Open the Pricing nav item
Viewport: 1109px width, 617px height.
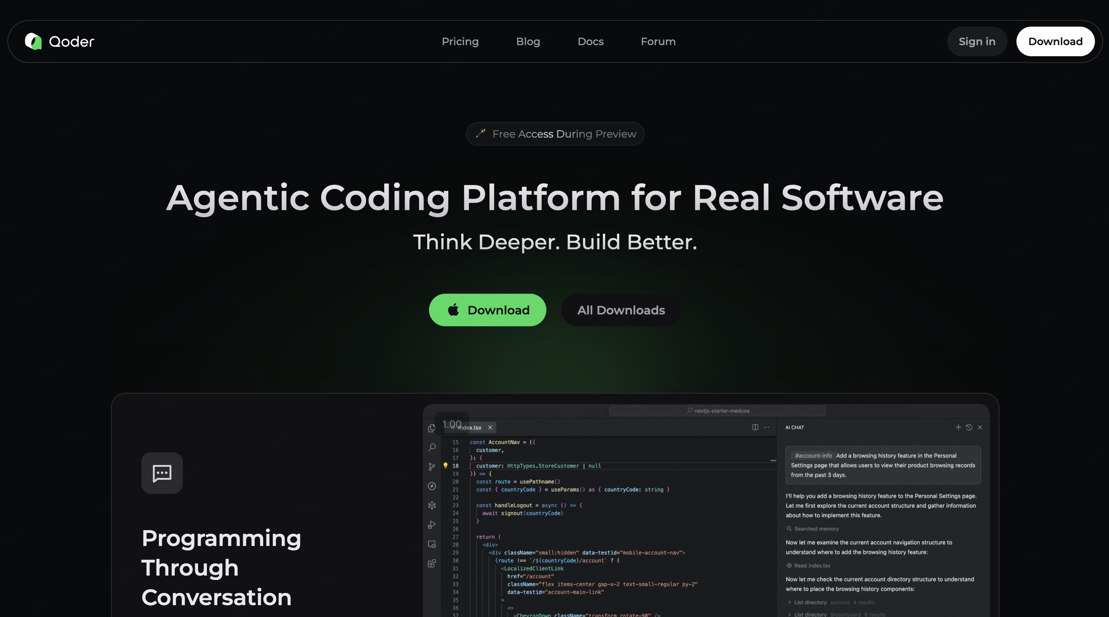click(x=460, y=41)
